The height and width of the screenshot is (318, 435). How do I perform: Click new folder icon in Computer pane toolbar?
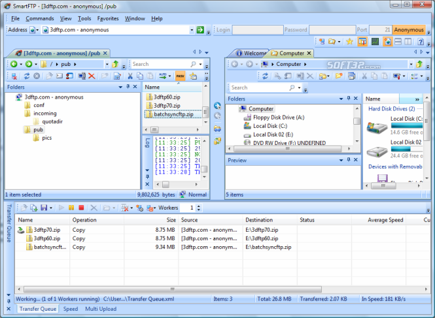[x=339, y=76]
